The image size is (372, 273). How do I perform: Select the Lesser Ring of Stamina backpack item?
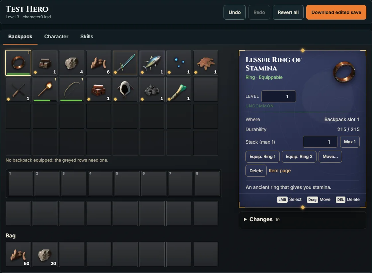[x=18, y=63]
